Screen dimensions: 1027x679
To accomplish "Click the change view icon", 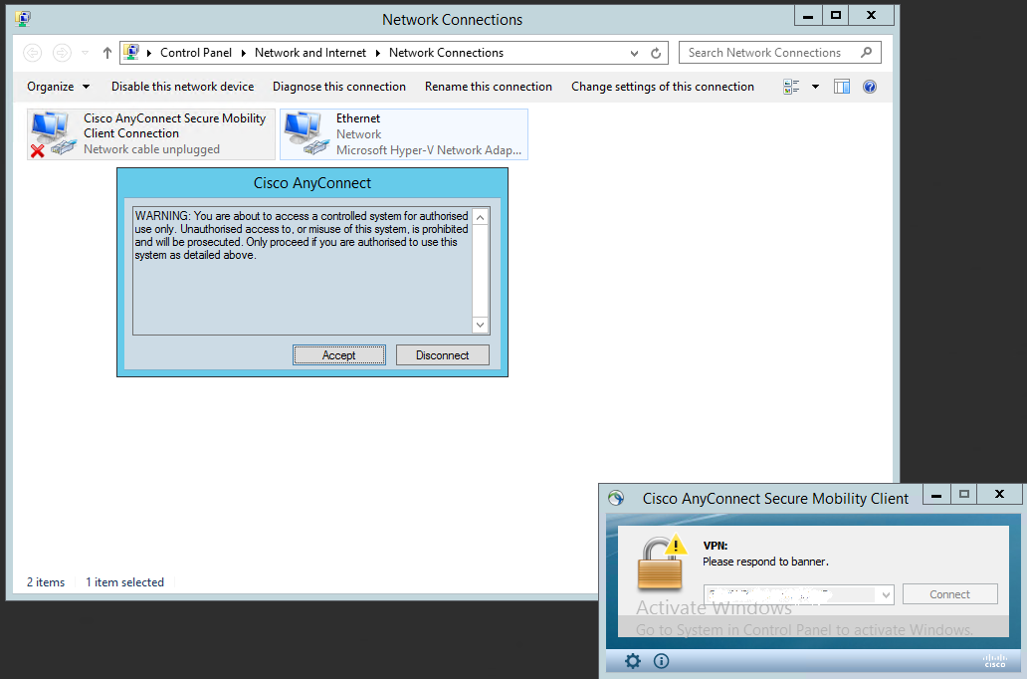I will click(791, 87).
